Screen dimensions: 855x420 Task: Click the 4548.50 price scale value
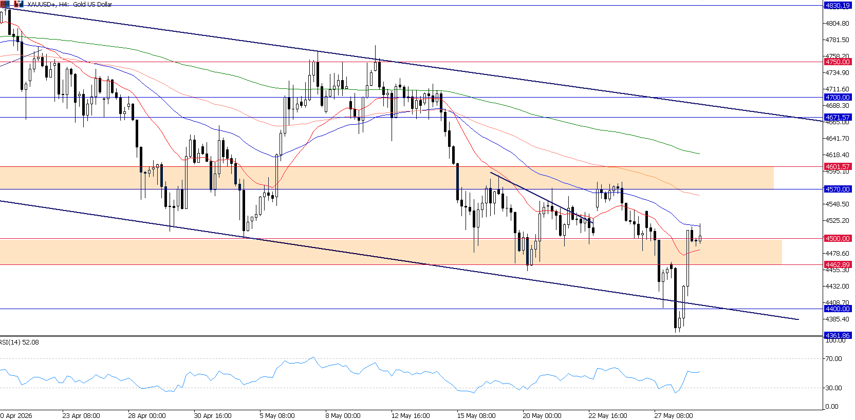tap(837, 204)
